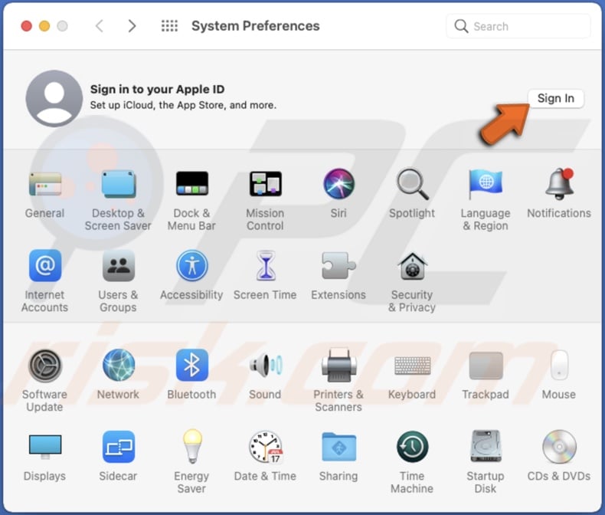The width and height of the screenshot is (605, 515).
Task: Open Screen Time settings
Action: click(266, 265)
